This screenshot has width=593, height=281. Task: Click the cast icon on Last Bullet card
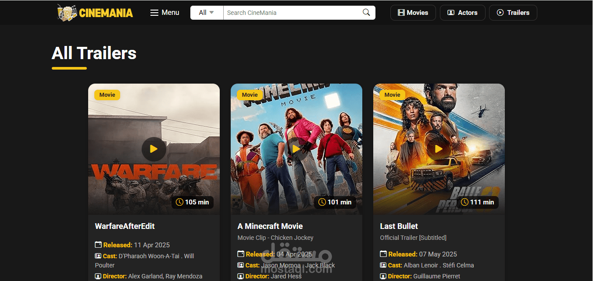[383, 265]
